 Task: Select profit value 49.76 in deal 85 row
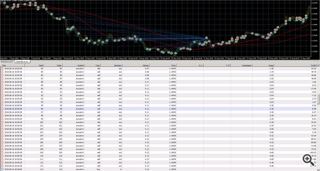314,72
